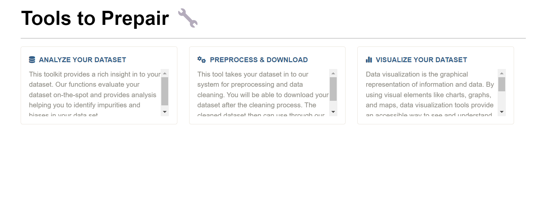Click the "Tools to Prepair" page title
The image size is (556, 214).
click(95, 18)
